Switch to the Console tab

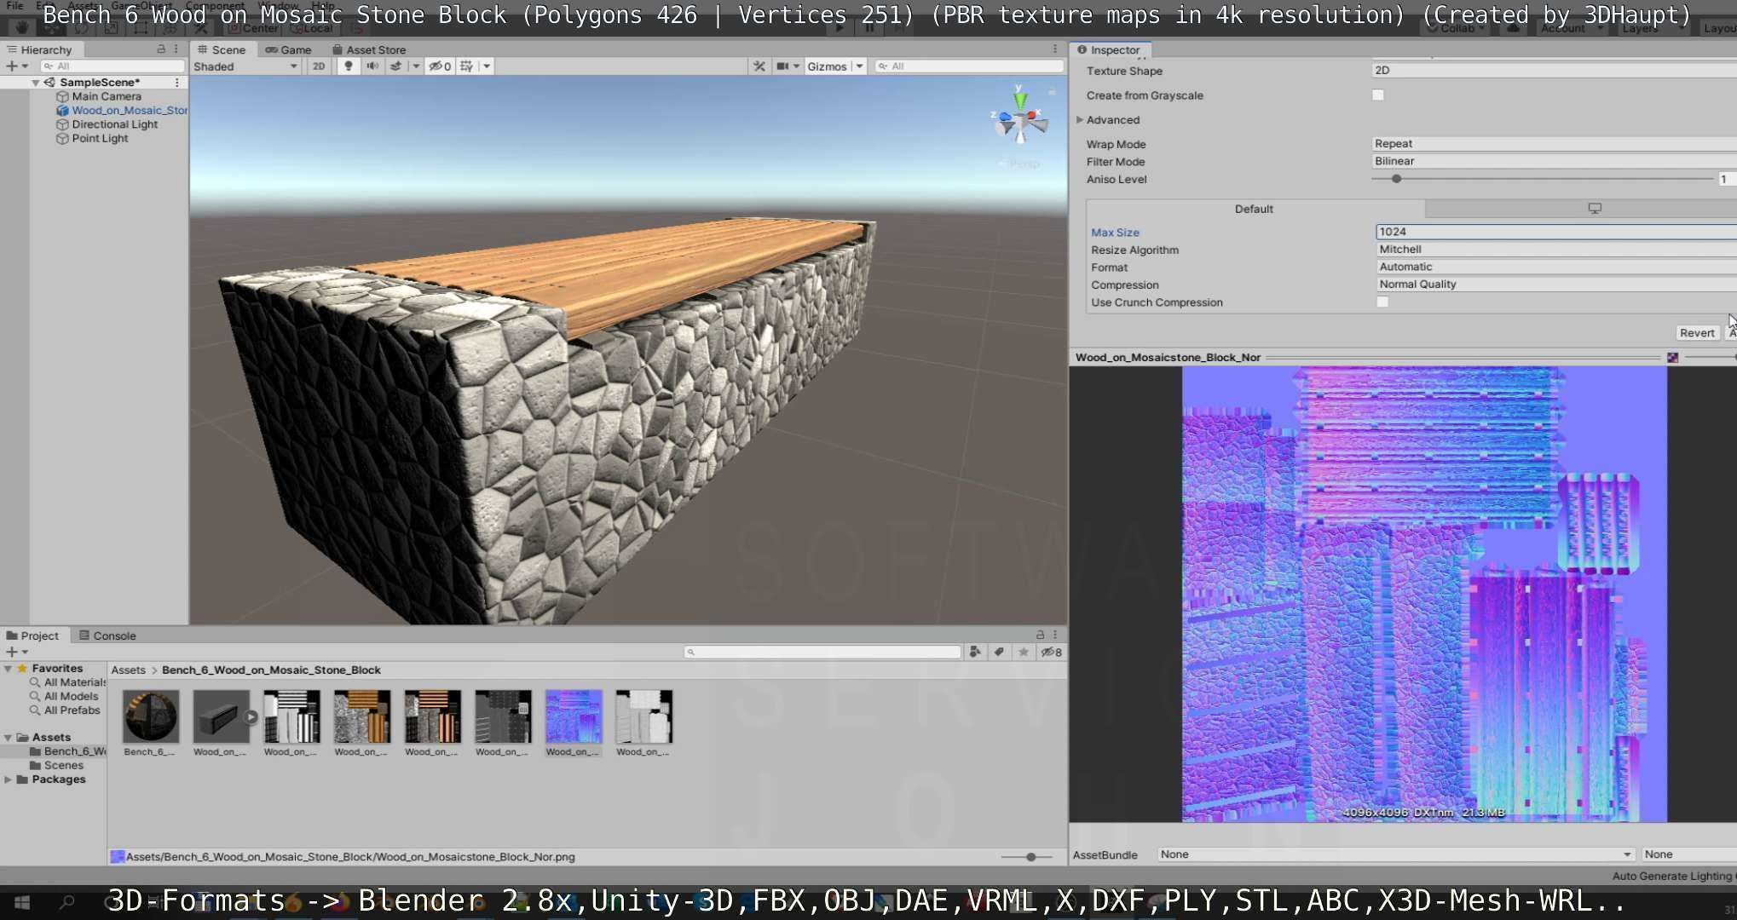coord(107,635)
